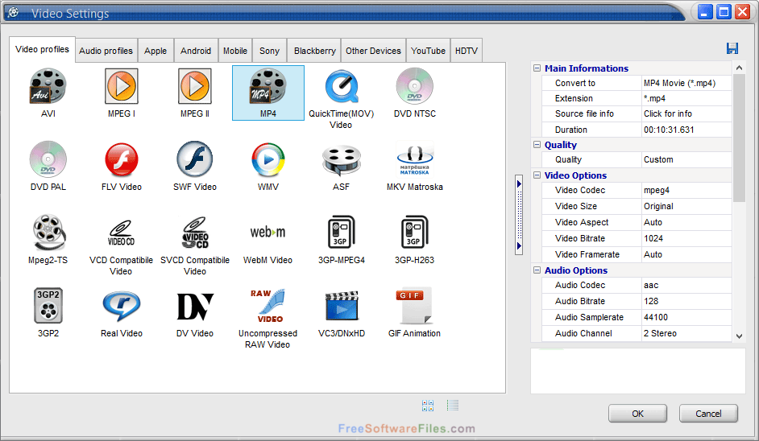Click the 'Click for info' source cell

(686, 113)
